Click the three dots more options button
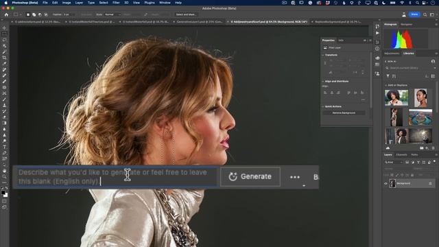This screenshot has height=247, width=439. (x=295, y=177)
